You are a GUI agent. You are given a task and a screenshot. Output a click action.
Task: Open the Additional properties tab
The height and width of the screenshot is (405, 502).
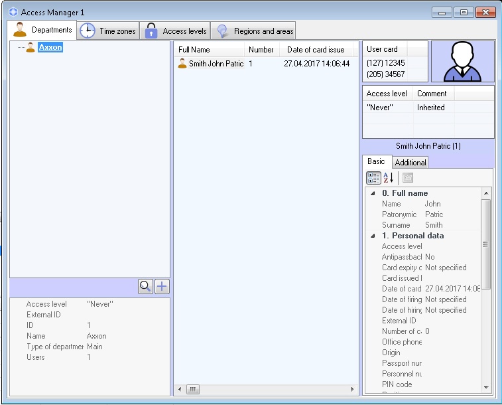click(x=410, y=163)
